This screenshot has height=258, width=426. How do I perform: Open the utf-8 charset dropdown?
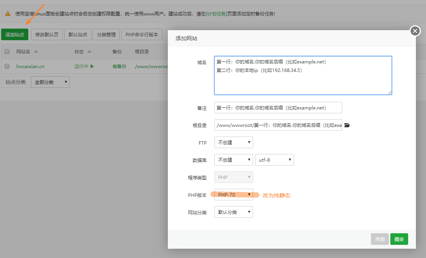(274, 159)
